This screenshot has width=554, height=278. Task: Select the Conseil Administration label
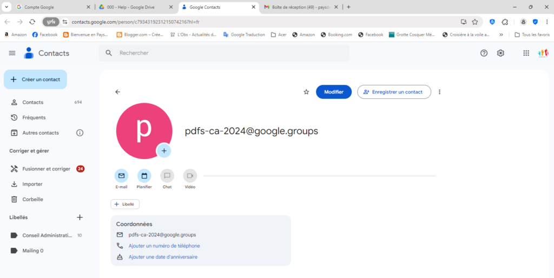47,235
